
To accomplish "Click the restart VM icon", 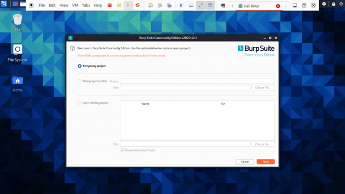I will click(x=137, y=5).
